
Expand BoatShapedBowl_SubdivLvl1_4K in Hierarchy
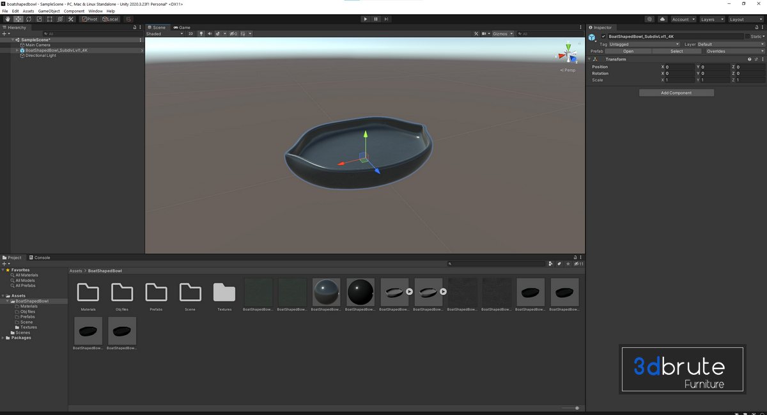point(17,51)
